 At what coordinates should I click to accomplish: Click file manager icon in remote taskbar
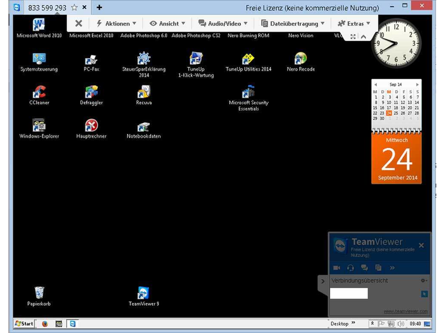[59, 324]
